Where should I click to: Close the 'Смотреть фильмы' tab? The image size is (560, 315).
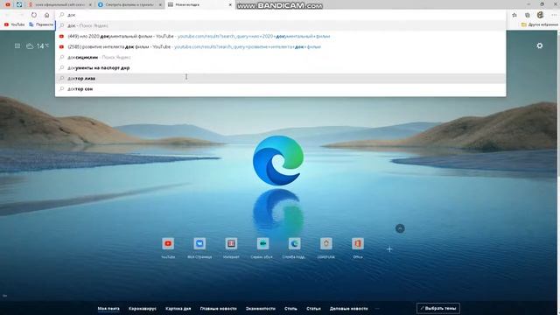160,4
